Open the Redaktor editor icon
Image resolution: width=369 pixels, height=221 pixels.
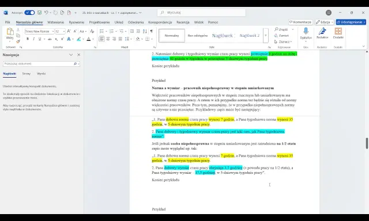(x=322, y=31)
